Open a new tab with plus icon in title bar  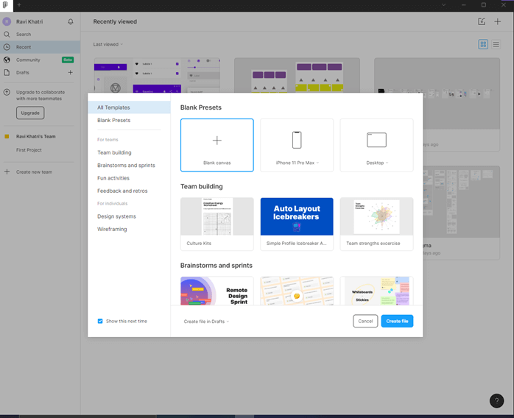19,5
